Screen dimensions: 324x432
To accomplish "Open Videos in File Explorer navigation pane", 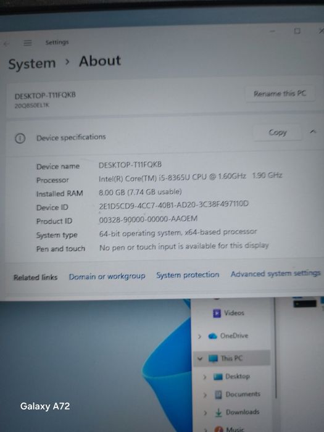I will coord(234,313).
